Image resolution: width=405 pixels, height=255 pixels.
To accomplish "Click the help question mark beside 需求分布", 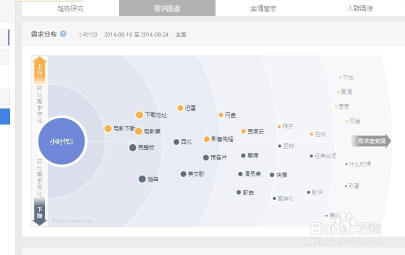I will tap(63, 34).
